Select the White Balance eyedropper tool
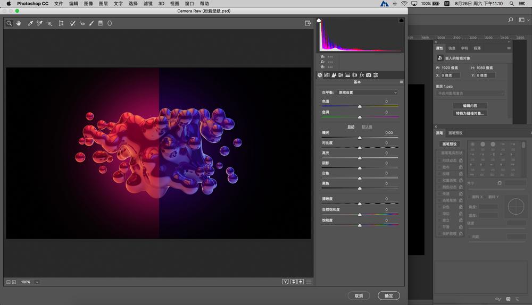Screen dimensions: 532x305 (30, 23)
